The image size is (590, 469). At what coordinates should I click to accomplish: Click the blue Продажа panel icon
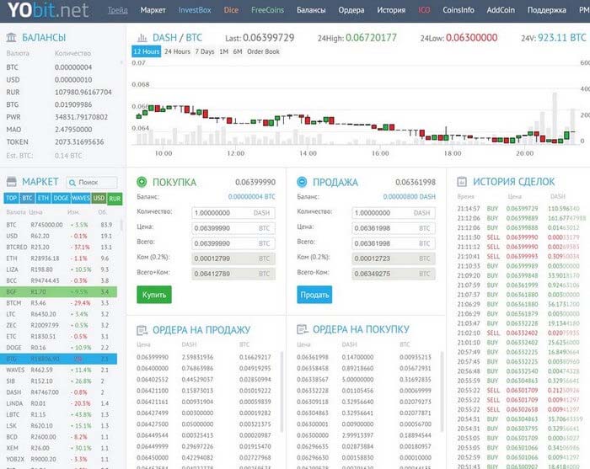pyautogui.click(x=302, y=182)
